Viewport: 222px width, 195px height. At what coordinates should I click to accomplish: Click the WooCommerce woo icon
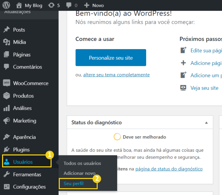(6, 83)
